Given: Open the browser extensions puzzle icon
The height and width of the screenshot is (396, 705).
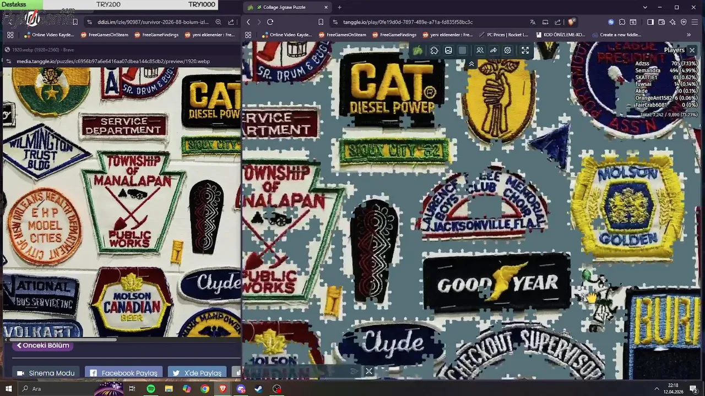Looking at the screenshot, I should [622, 22].
